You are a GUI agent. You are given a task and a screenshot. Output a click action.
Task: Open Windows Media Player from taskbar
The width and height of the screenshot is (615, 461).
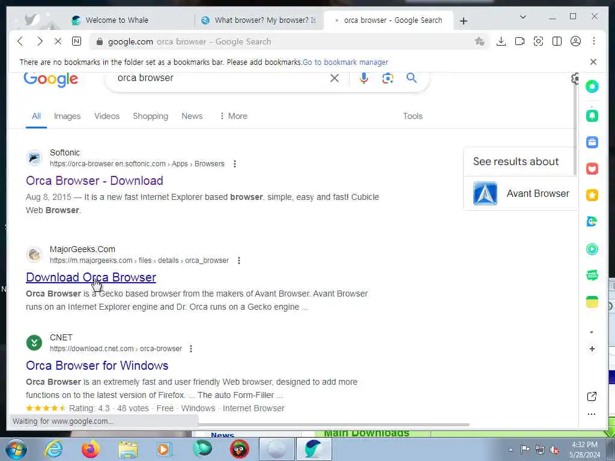click(165, 449)
